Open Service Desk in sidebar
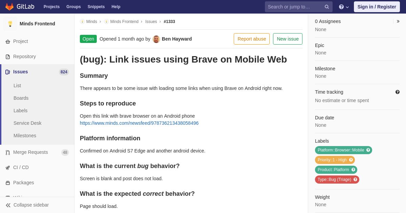Viewport: 406px width, 213px height. coord(27,123)
